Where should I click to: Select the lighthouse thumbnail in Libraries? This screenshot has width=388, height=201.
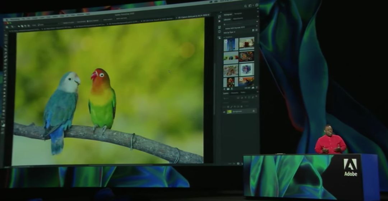click(x=230, y=45)
